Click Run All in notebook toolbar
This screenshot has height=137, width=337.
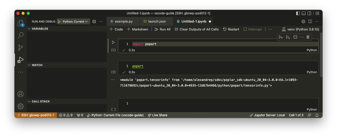[163, 29]
